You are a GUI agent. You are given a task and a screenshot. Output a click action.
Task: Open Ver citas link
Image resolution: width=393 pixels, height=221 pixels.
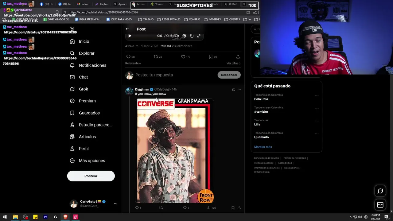(x=233, y=63)
